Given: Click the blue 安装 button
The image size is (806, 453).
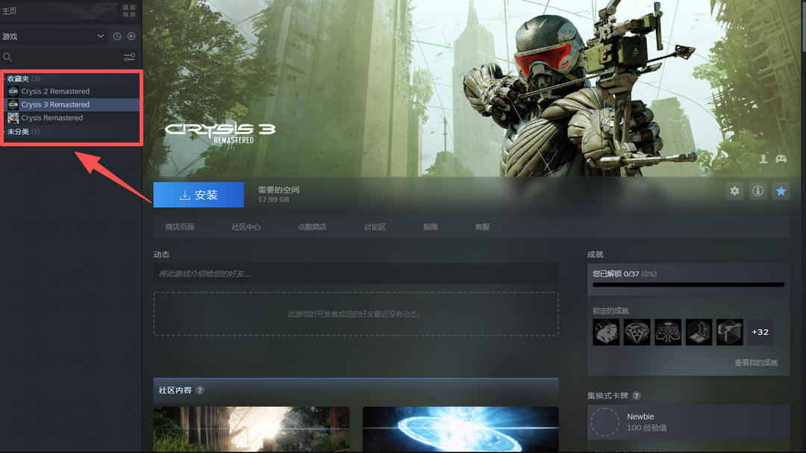Looking at the screenshot, I should (x=199, y=195).
